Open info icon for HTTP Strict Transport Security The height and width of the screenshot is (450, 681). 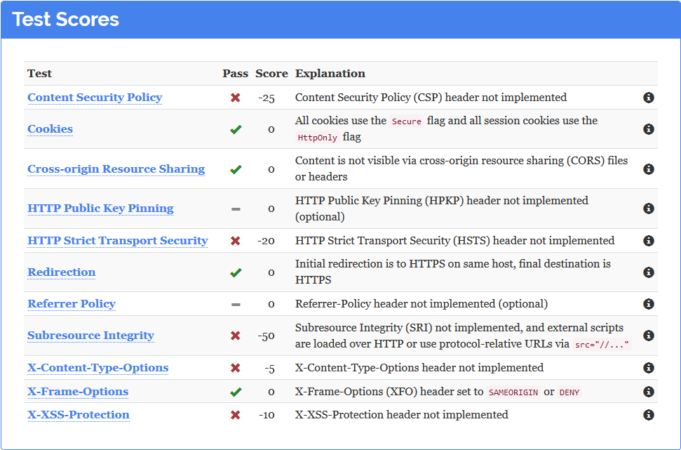[x=649, y=240]
